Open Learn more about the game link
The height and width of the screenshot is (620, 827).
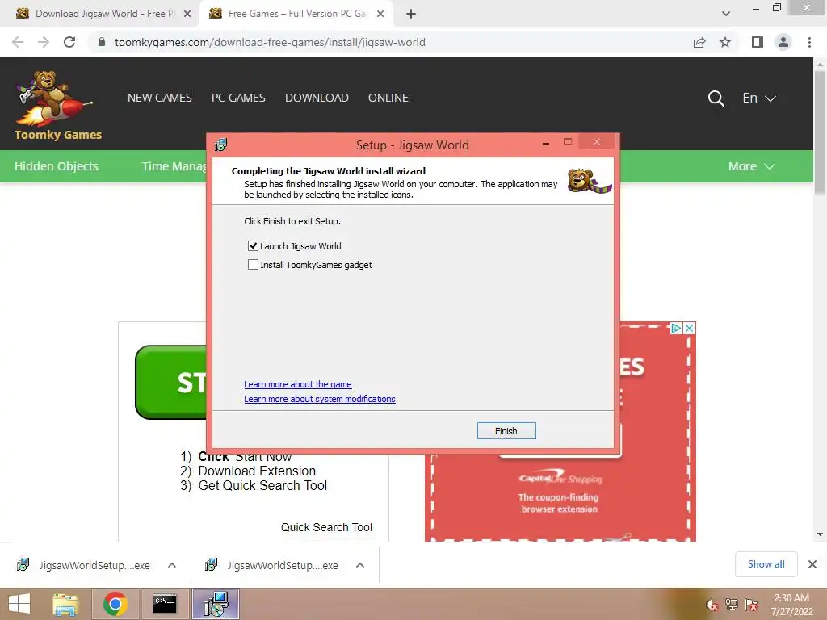[297, 384]
